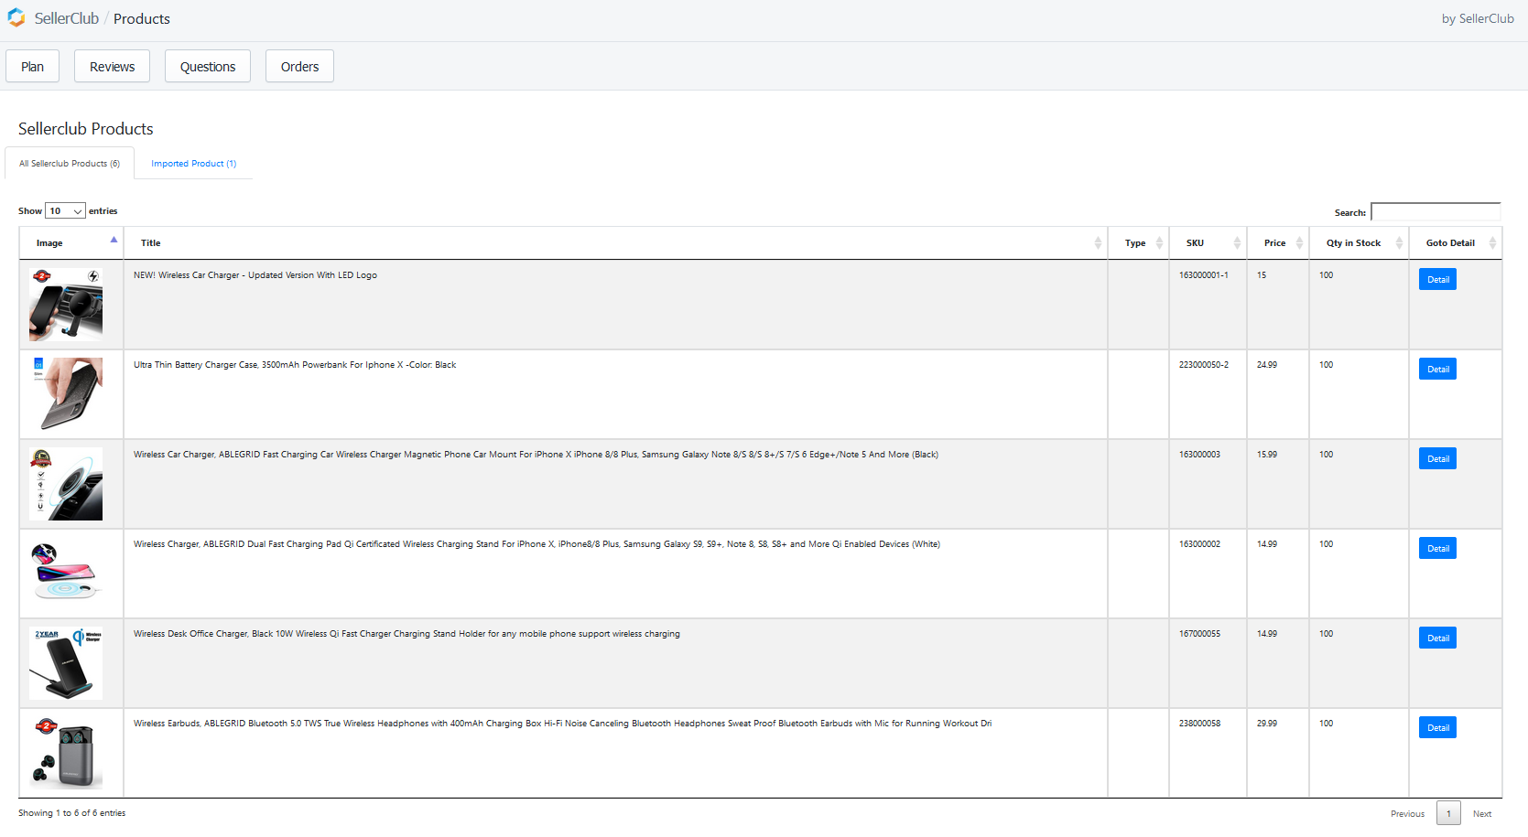The height and width of the screenshot is (837, 1528).
Task: Click the magnetic car mount thumbnail
Action: click(x=66, y=484)
